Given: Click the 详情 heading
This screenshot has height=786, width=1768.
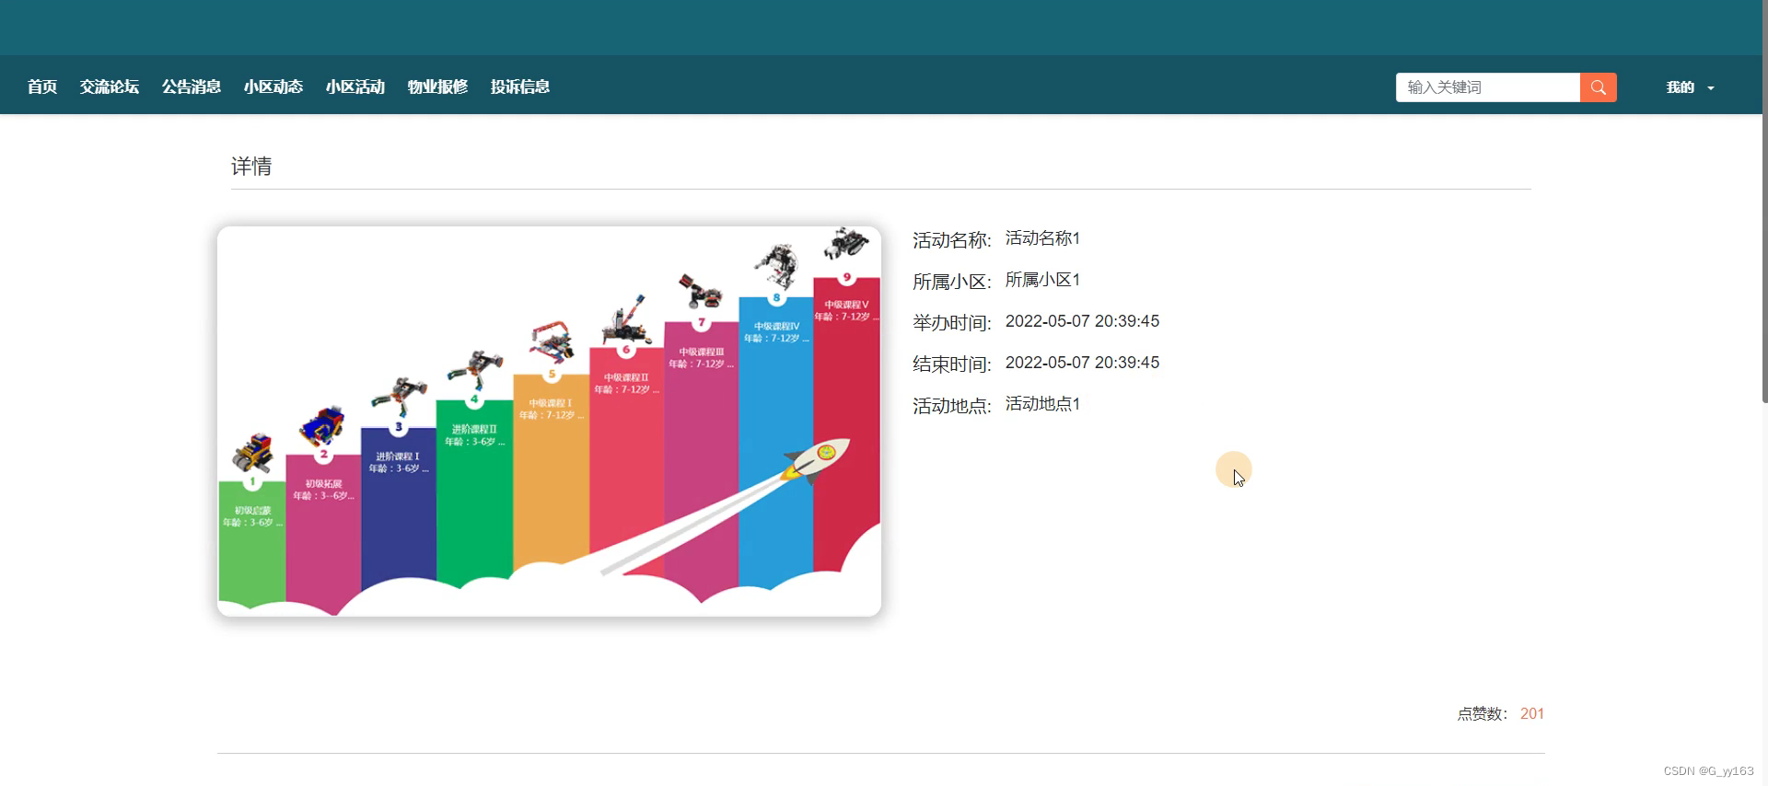Looking at the screenshot, I should pyautogui.click(x=251, y=167).
